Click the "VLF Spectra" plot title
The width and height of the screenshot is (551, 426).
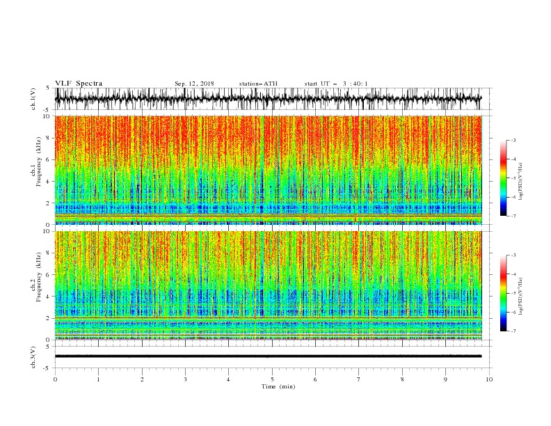click(x=79, y=84)
